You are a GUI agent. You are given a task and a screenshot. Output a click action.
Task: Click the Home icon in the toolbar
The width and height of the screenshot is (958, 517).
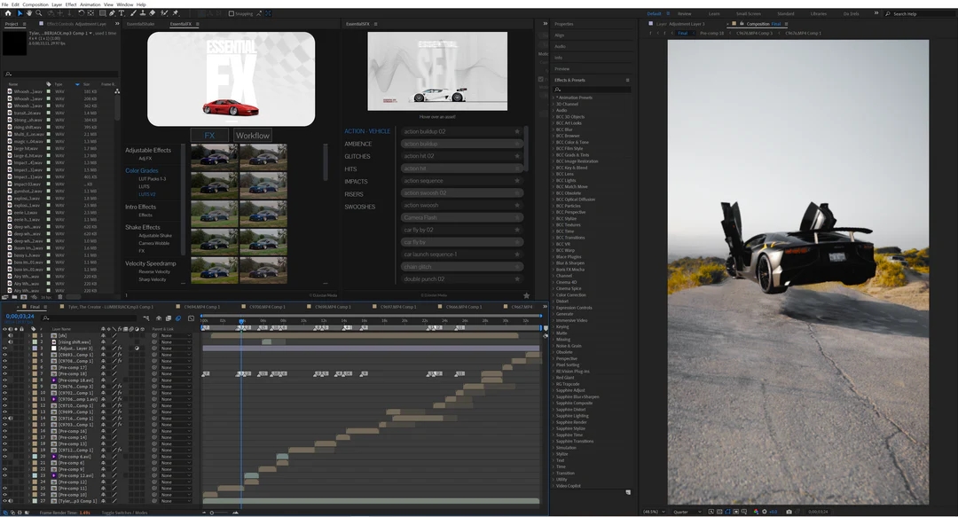click(8, 13)
